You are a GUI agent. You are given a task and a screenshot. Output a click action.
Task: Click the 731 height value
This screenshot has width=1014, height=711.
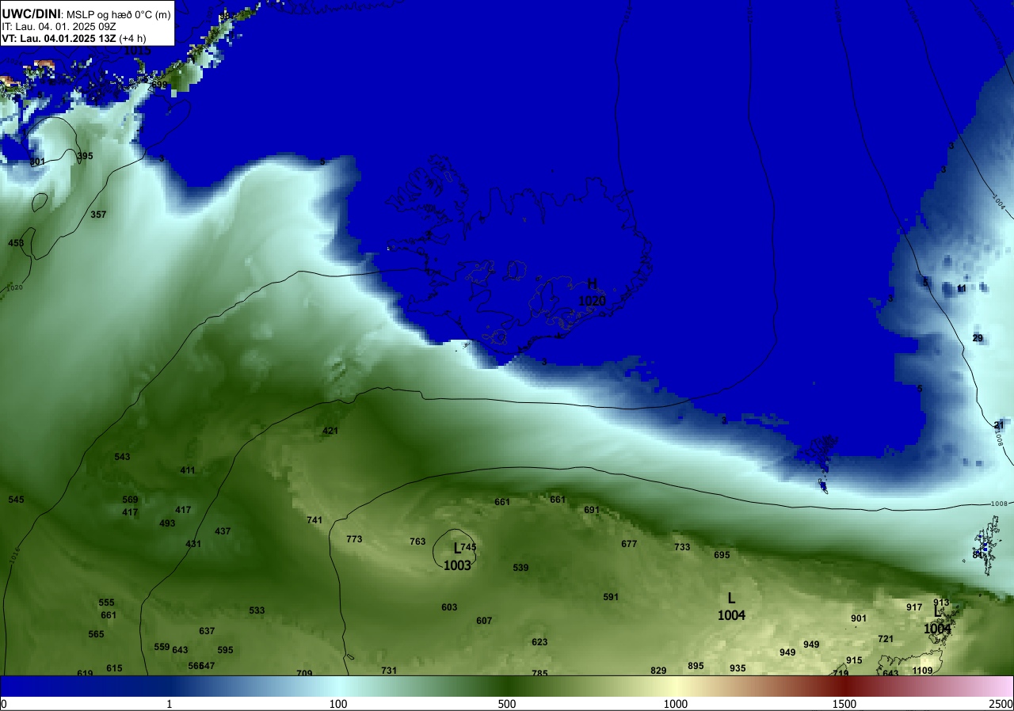tap(389, 670)
